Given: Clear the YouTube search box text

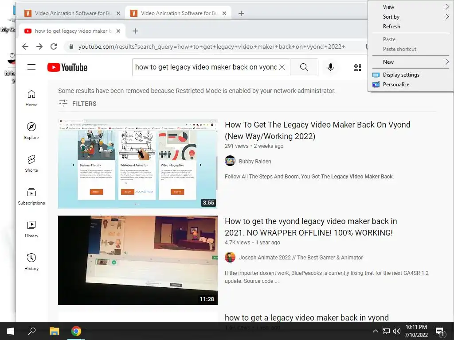Looking at the screenshot, I should 282,67.
